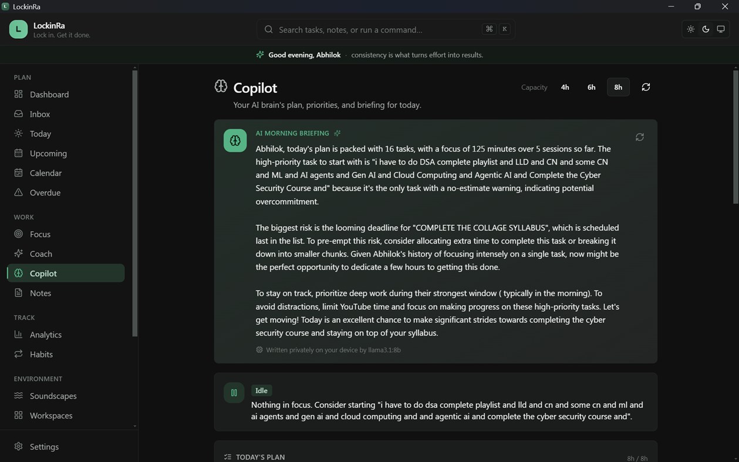Refresh the Copilot plan with the header refresh icon
The width and height of the screenshot is (739, 462).
(646, 87)
